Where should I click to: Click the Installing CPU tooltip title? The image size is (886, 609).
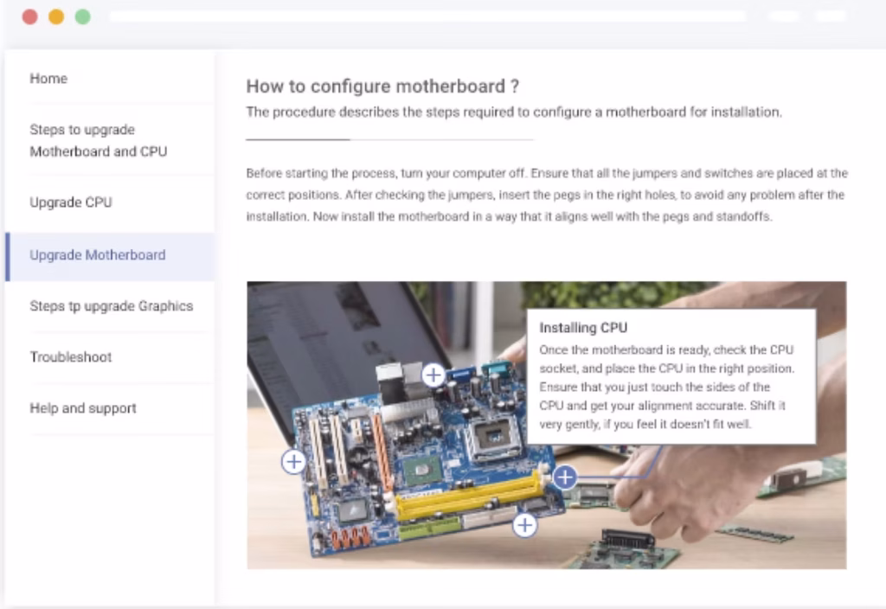click(583, 328)
